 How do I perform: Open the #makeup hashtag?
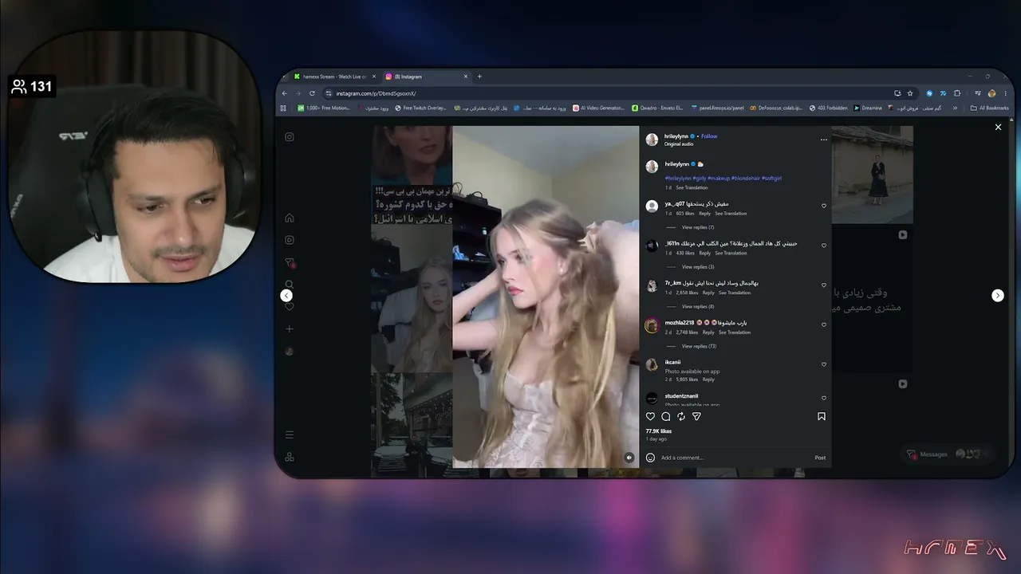point(718,179)
